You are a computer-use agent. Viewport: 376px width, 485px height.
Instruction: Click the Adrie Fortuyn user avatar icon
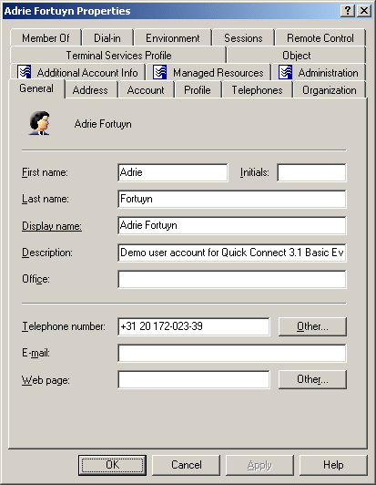coord(39,123)
